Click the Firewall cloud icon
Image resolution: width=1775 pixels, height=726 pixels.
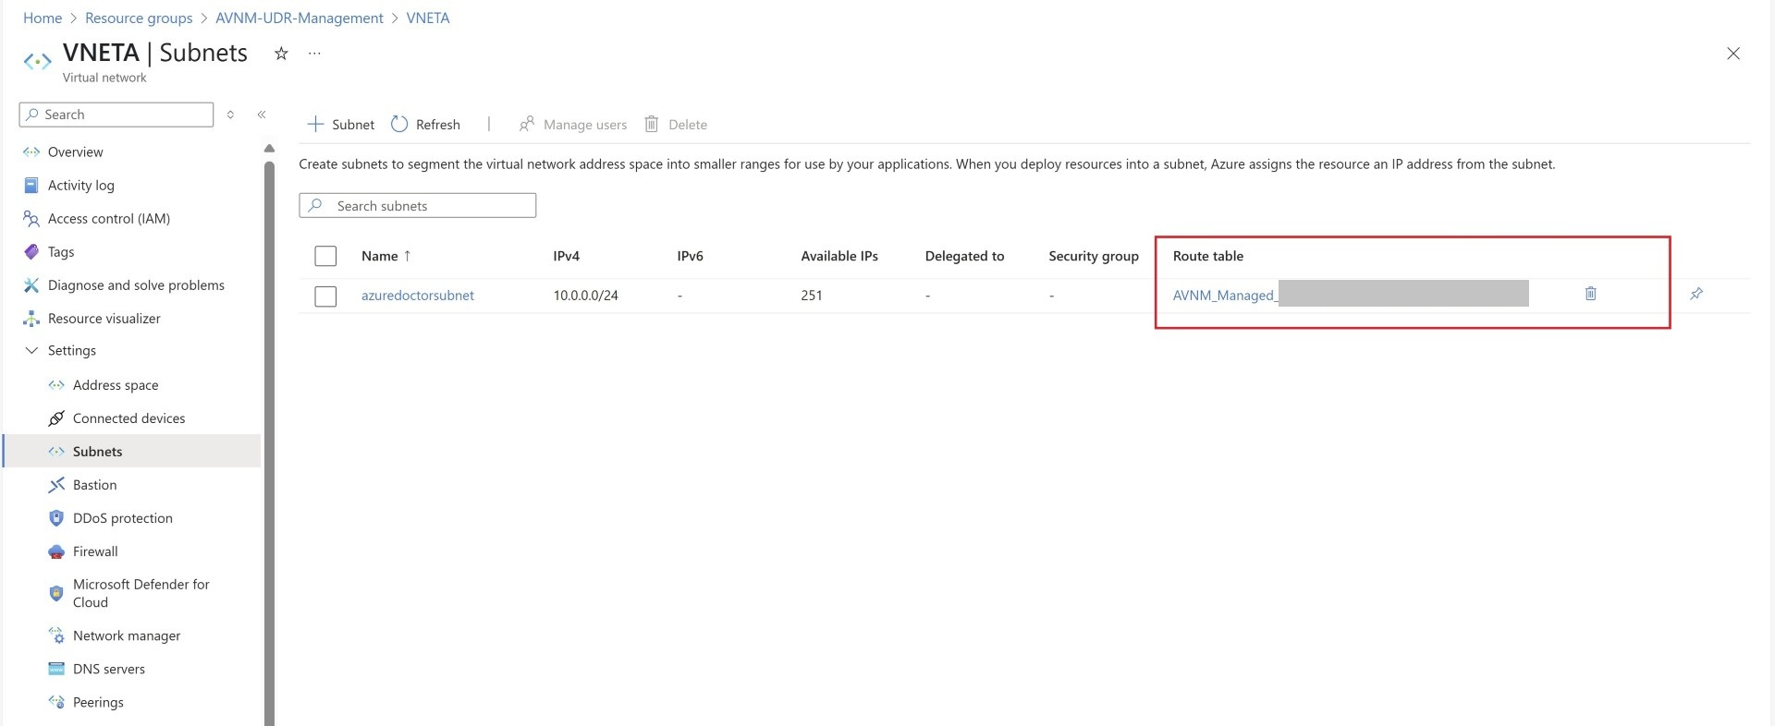point(56,551)
